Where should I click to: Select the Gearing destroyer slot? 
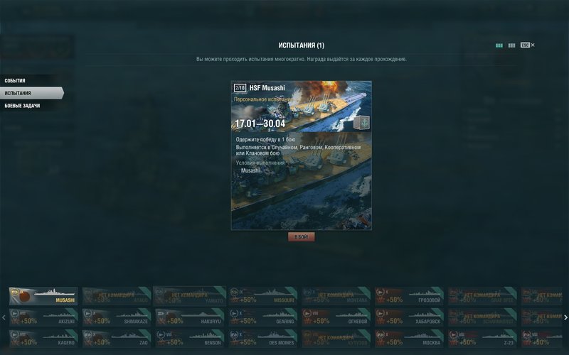click(262, 317)
